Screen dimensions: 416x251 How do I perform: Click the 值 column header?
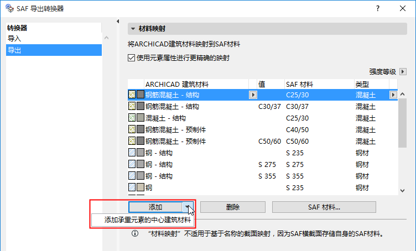pos(271,84)
